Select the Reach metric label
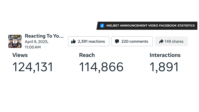This screenshot has height=112, width=199. tap(87, 55)
